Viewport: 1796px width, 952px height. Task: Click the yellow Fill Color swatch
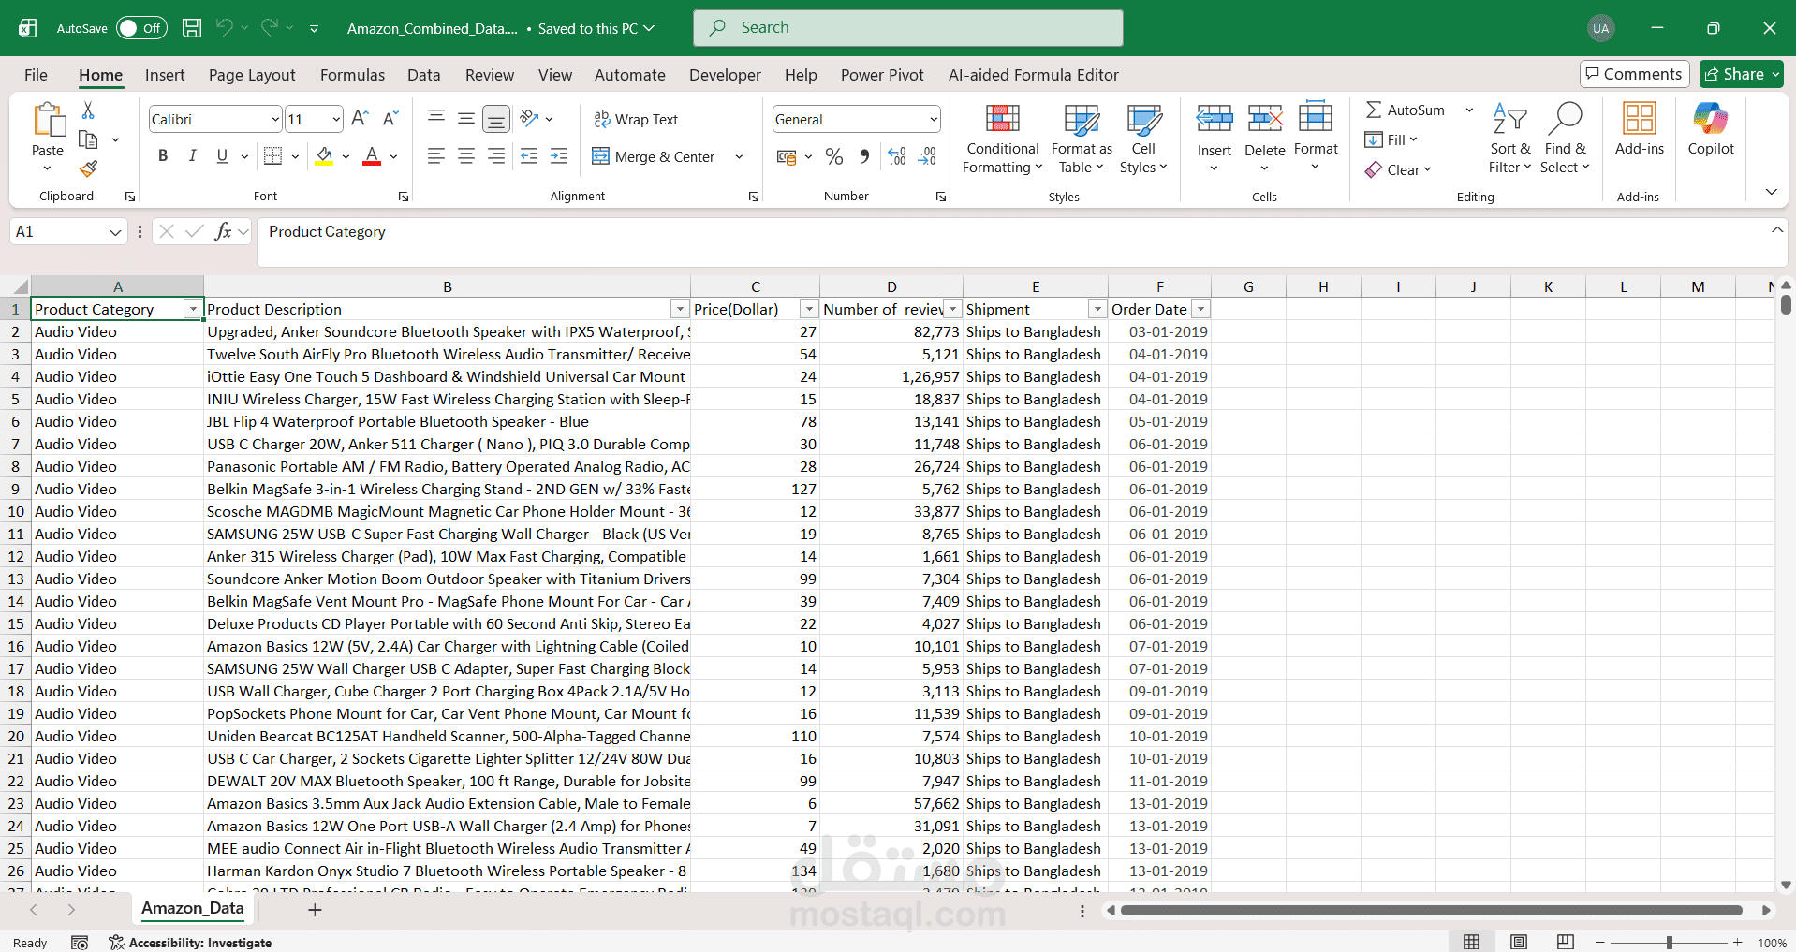pyautogui.click(x=324, y=157)
